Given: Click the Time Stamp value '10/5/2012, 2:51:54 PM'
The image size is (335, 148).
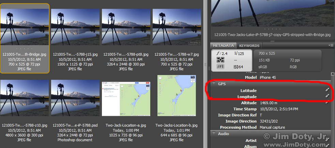Looking at the screenshot, I should click(x=279, y=109).
